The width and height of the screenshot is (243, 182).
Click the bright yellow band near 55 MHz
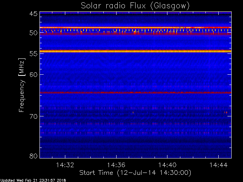click(136, 51)
